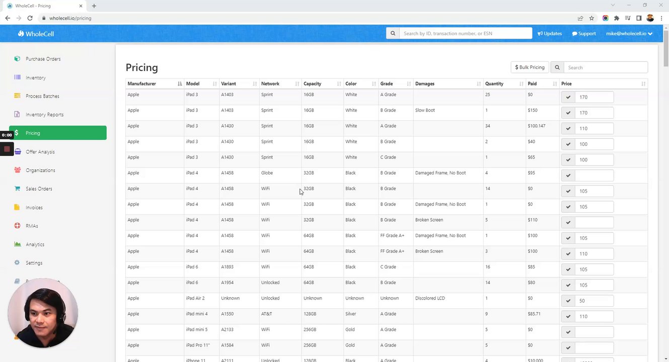Edit the price field in the iPad mini 4 row
This screenshot has height=362, width=669.
tap(594, 316)
